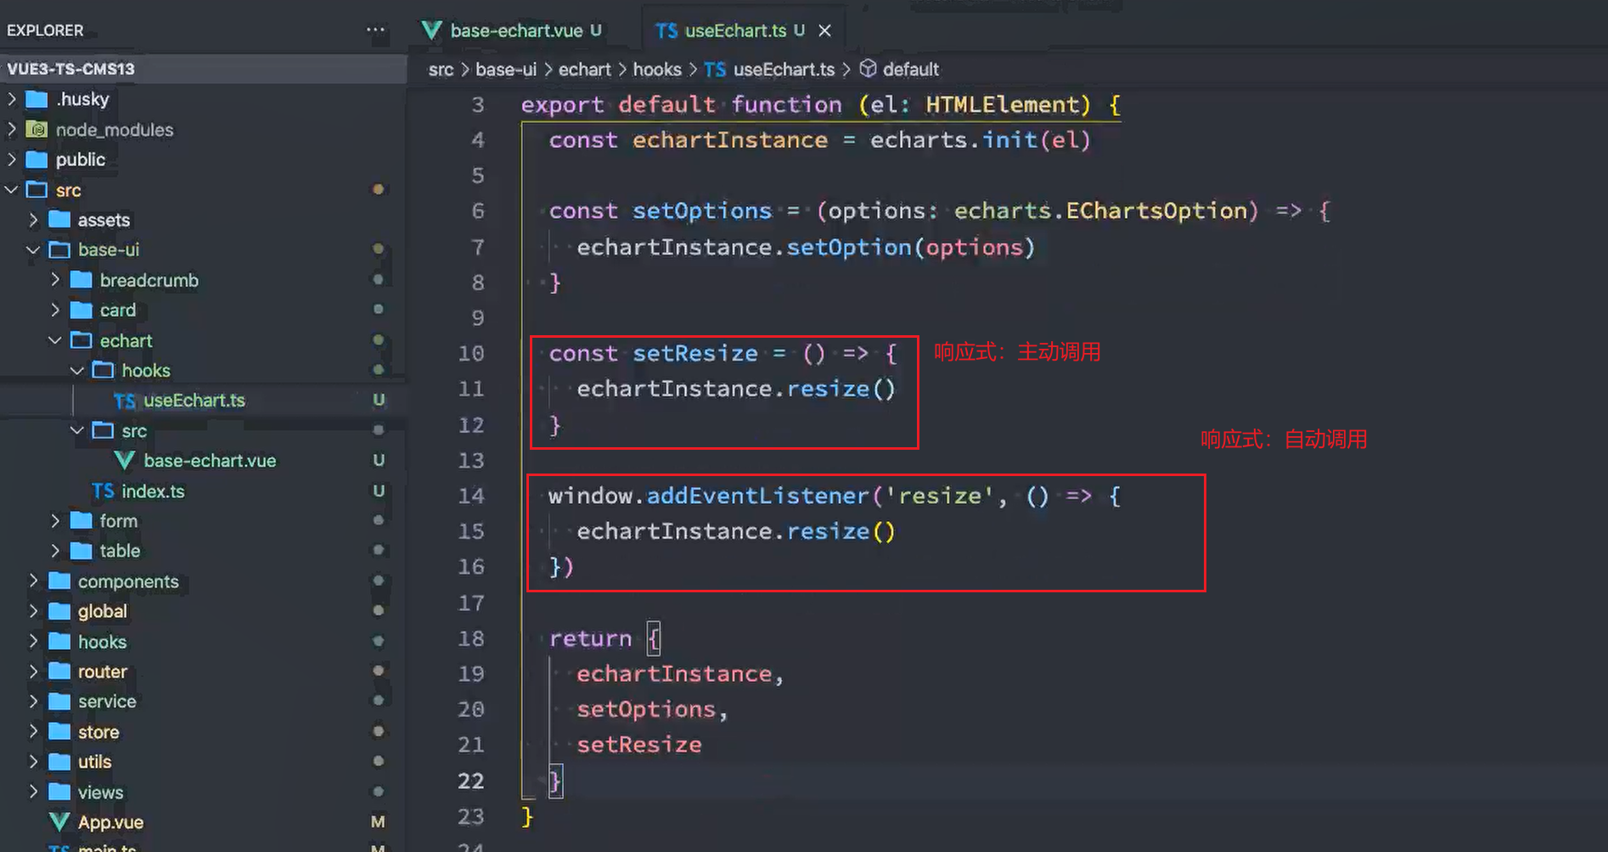The height and width of the screenshot is (852, 1608).
Task: Click the table folder icon
Action: 81,551
